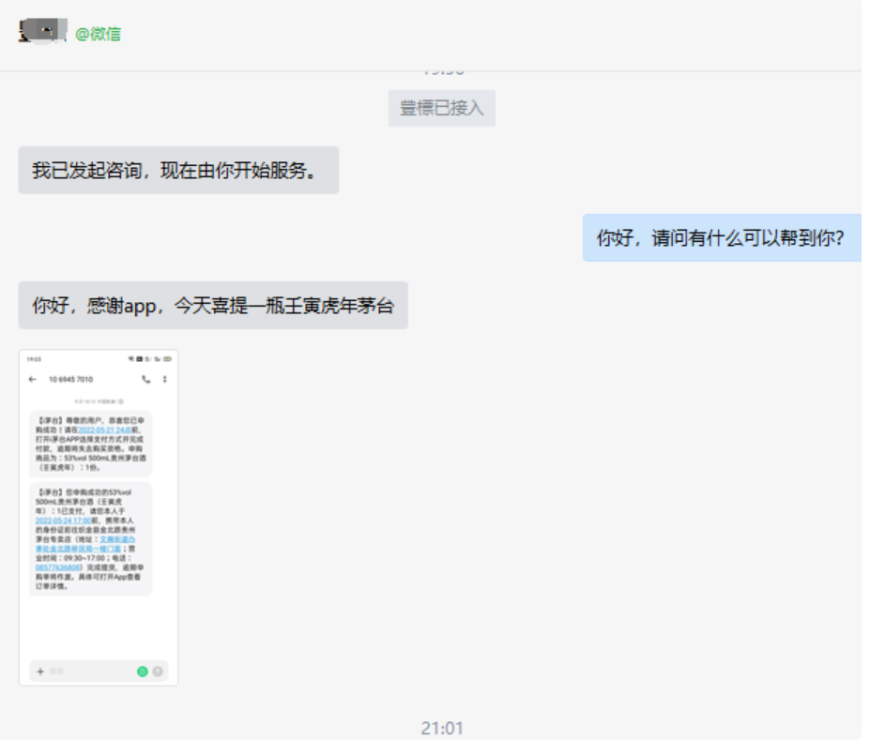870x740 pixels.
Task: Click the 21:01 timestamp
Action: 442,728
